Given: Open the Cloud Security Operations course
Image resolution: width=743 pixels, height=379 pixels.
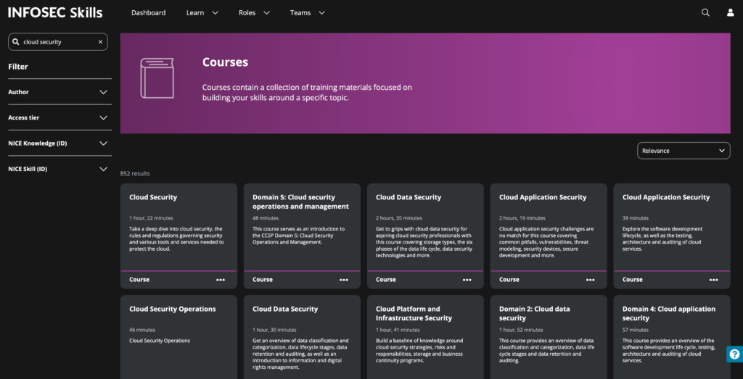Looking at the screenshot, I should [173, 309].
